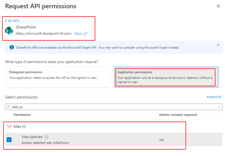Image resolution: width=225 pixels, height=156 pixels.
Task: Go back to All APIs
Action: 14,21
